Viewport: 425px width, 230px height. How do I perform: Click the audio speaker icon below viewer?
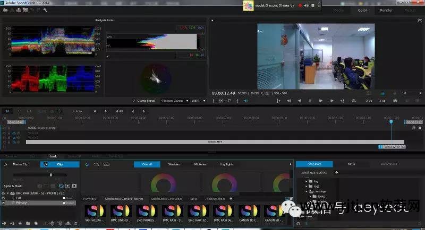(245, 100)
